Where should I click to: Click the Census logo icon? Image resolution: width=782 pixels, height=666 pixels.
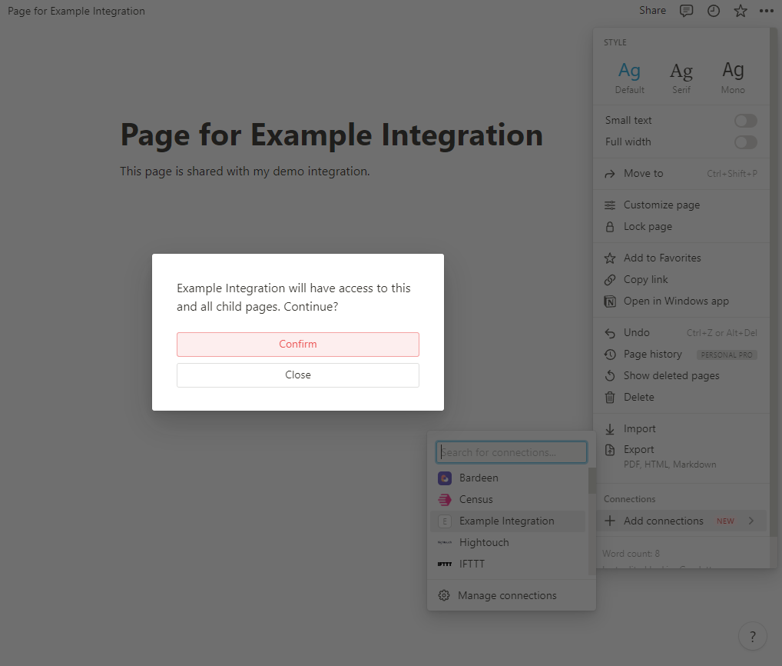[x=444, y=500]
